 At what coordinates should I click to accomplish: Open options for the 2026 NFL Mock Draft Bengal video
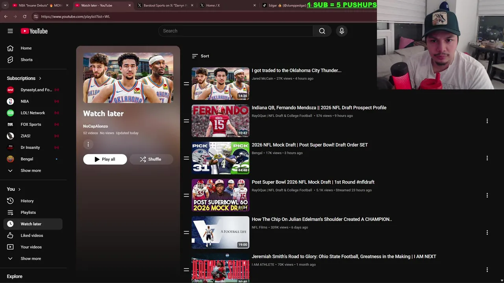(x=487, y=158)
